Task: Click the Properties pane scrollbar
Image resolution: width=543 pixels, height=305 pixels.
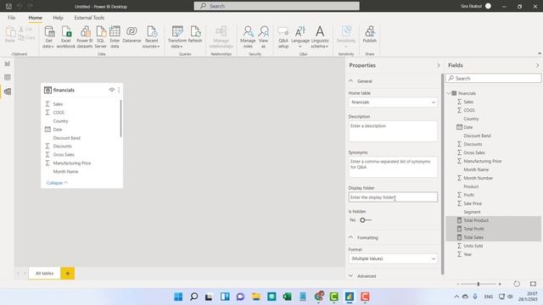Action: (443, 174)
